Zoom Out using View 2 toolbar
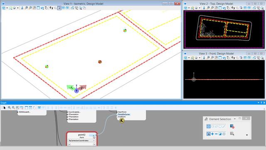The width and height of the screenshot is (266, 150). click(212, 8)
